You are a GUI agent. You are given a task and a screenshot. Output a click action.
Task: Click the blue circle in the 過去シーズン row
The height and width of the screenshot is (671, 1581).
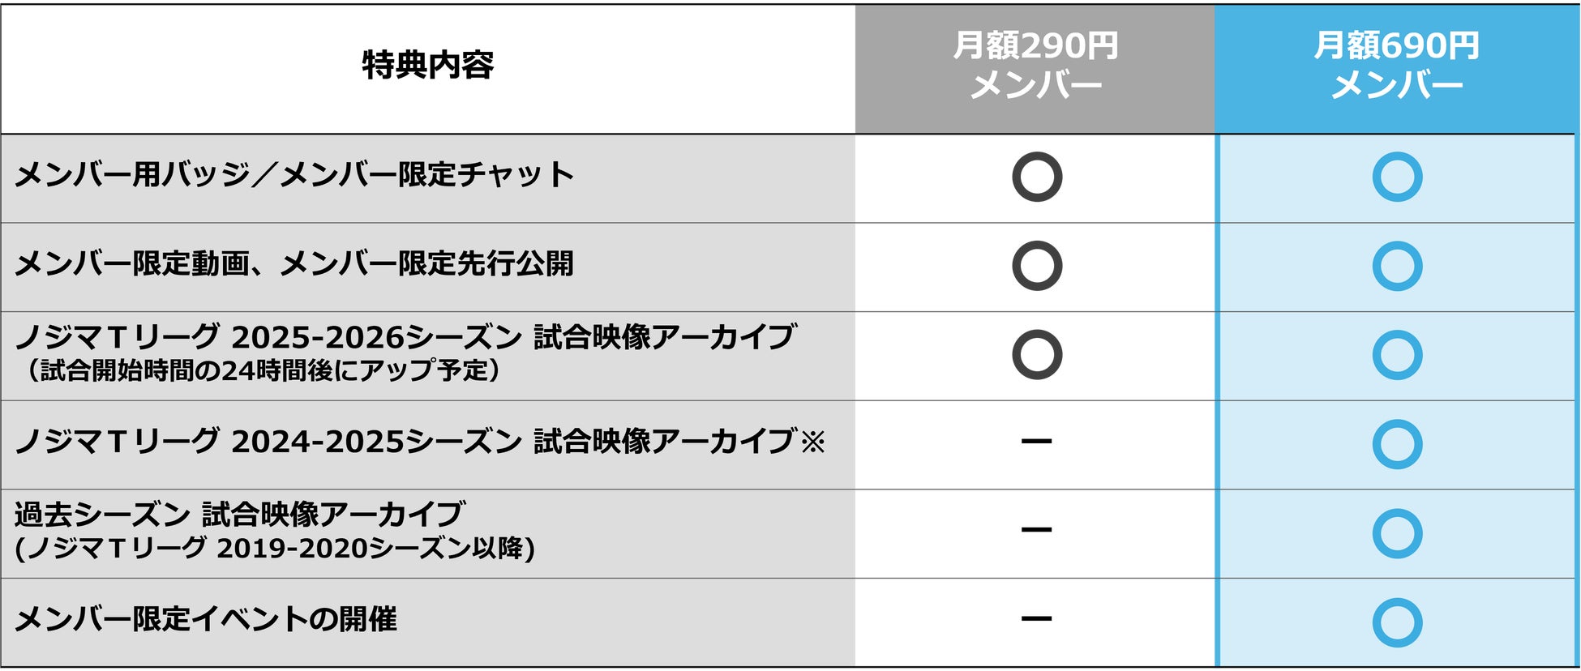(1397, 533)
